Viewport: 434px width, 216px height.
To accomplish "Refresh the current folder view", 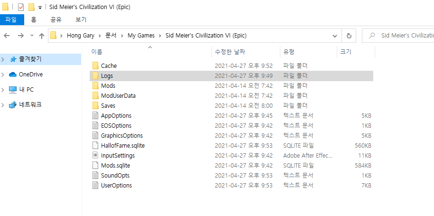I will tap(349, 36).
